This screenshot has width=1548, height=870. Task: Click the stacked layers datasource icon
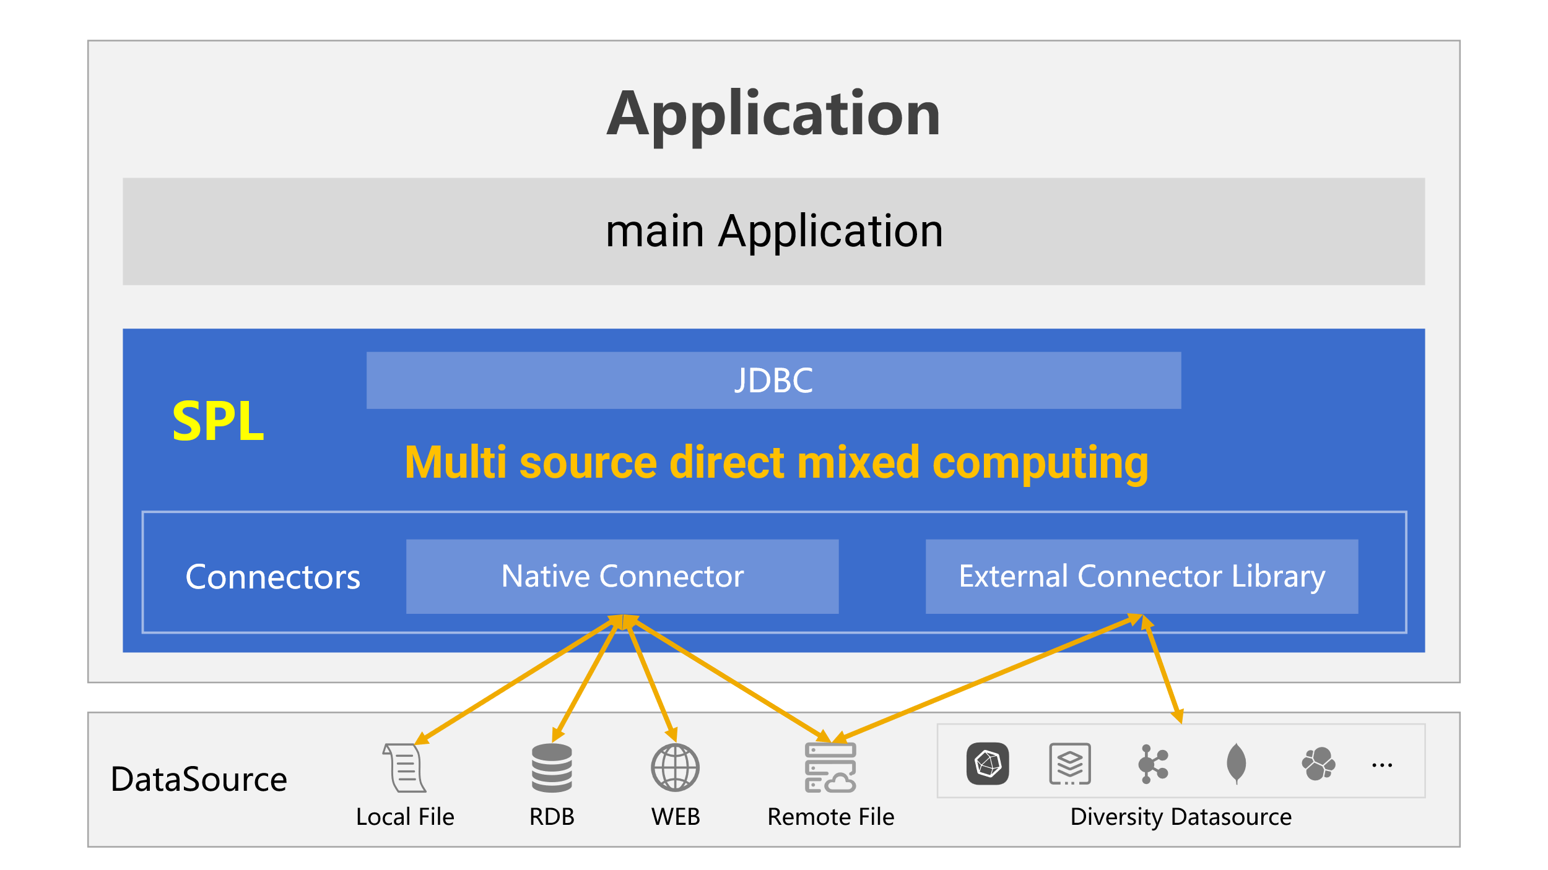coord(1070,764)
